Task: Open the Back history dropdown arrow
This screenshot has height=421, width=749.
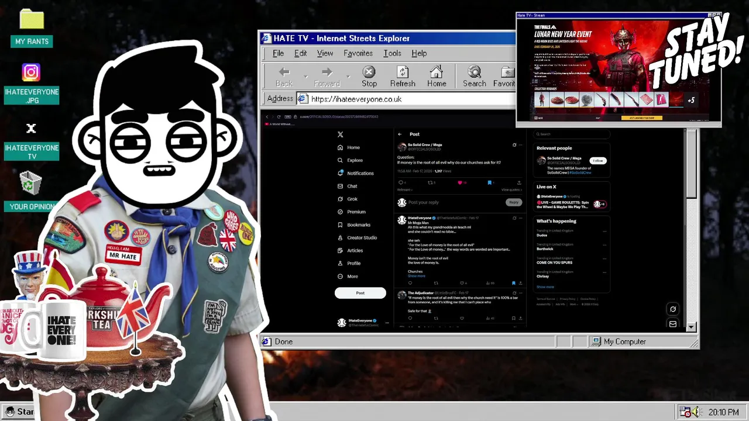Action: click(x=305, y=77)
